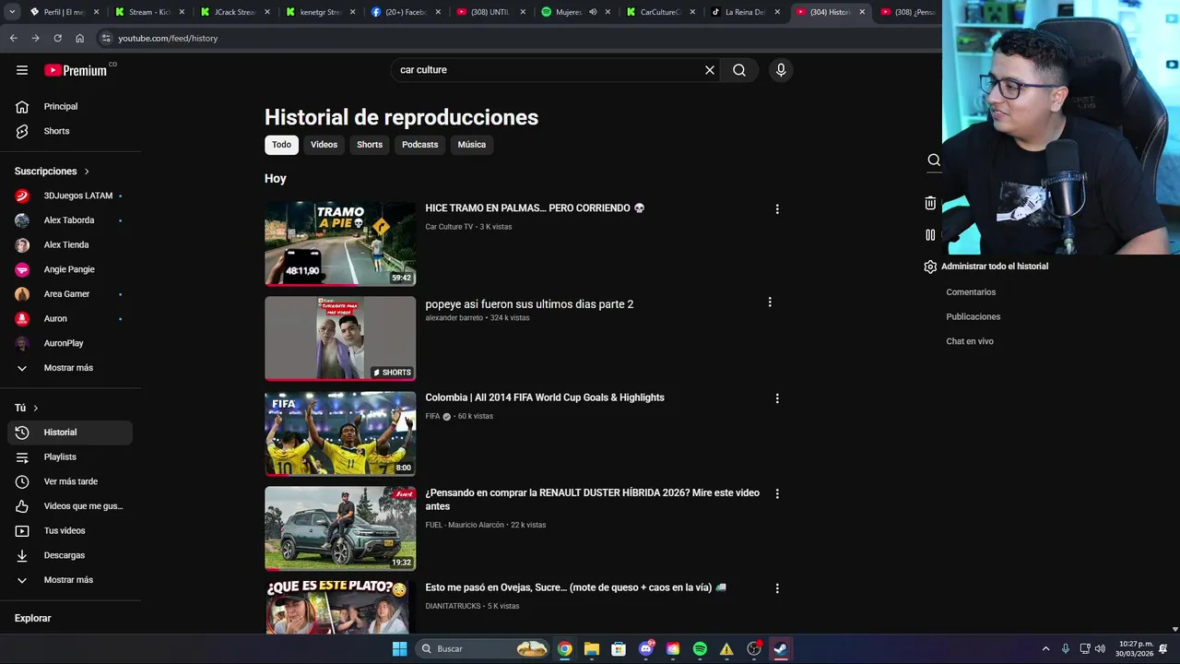The width and height of the screenshot is (1180, 664).
Task: Select the Música filter chip
Action: (x=471, y=145)
